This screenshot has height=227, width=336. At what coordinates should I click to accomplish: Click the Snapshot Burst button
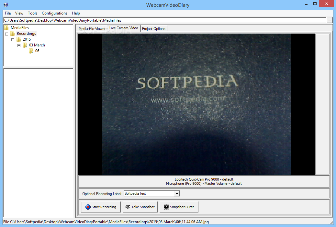[x=179, y=207]
